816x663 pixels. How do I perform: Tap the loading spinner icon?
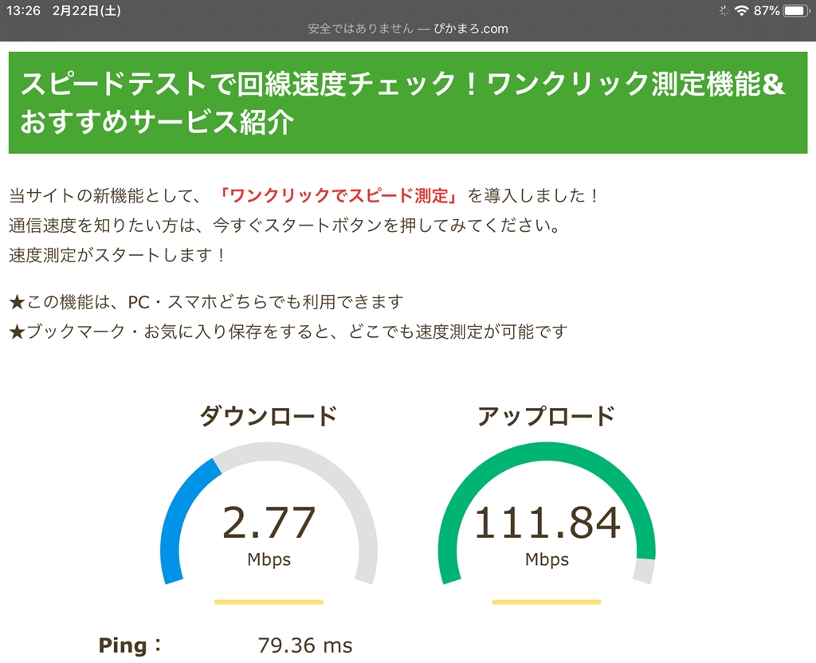(724, 10)
